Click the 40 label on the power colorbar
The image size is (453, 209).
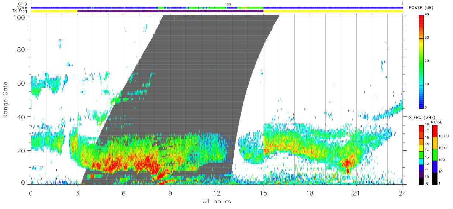(x=428, y=15)
